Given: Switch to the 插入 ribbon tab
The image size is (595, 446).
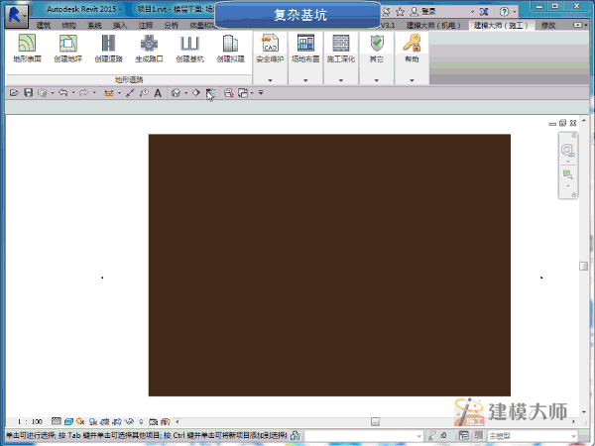Looking at the screenshot, I should [x=120, y=26].
